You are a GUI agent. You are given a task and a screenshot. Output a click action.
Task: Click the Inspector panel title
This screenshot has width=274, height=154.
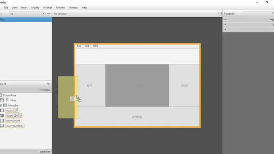pos(229,14)
